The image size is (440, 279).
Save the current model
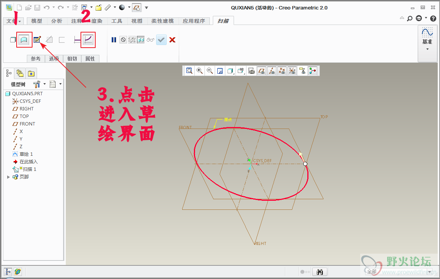(x=37, y=8)
